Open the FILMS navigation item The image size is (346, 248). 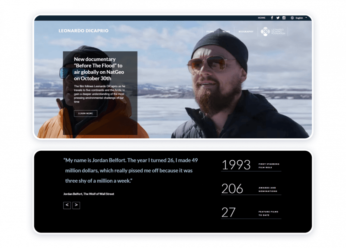[x=210, y=32]
